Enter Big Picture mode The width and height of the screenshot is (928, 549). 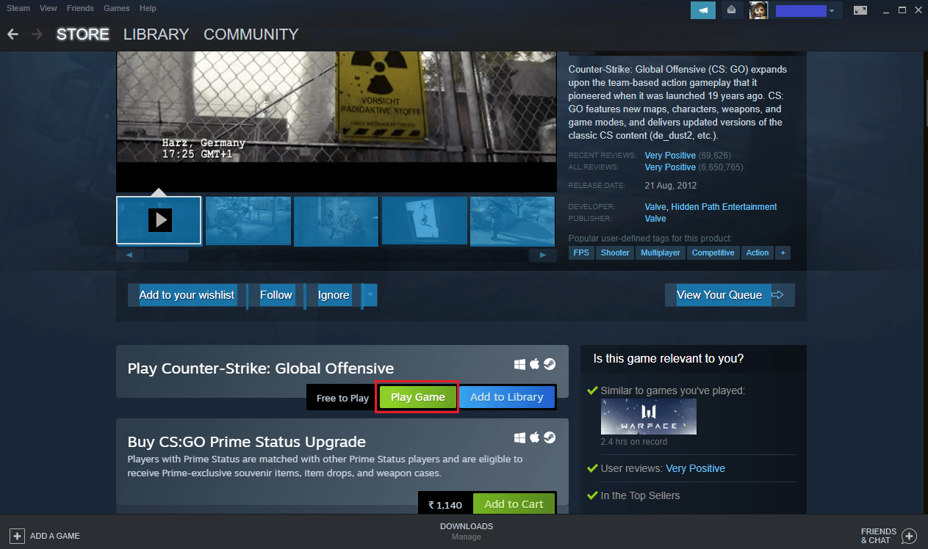[x=860, y=10]
